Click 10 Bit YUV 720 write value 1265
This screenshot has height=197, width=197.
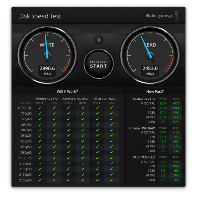163,166
